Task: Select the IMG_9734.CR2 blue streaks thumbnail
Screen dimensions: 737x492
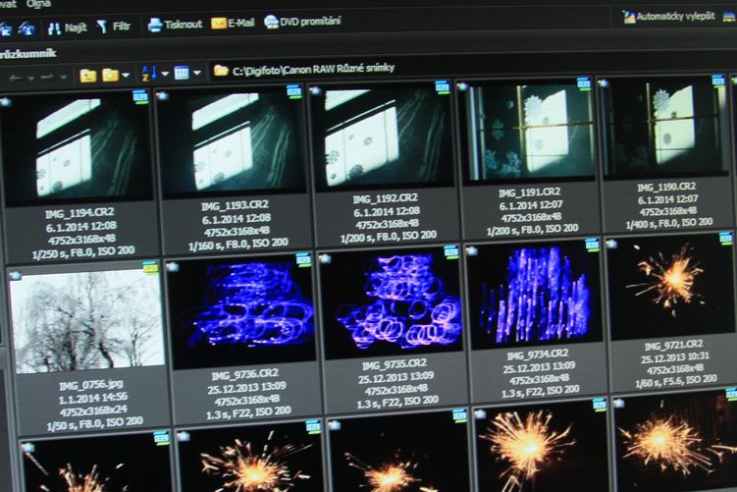Action: tap(536, 294)
